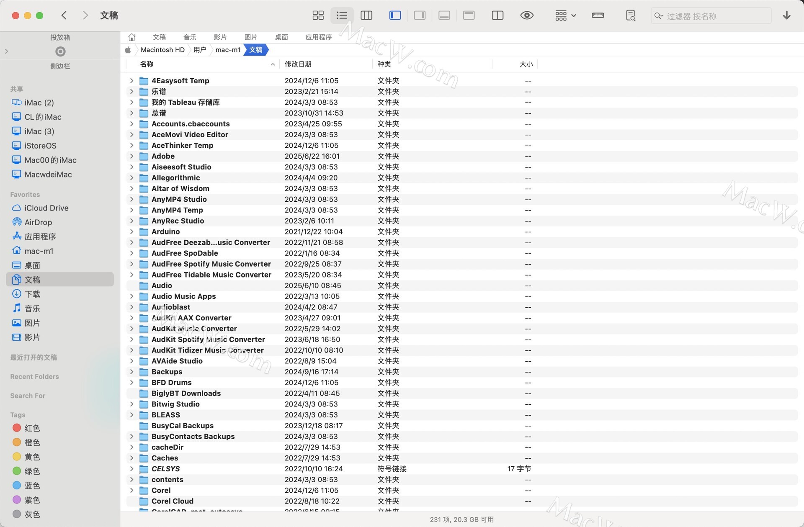Open 影片 in the favorites bar

coord(220,37)
